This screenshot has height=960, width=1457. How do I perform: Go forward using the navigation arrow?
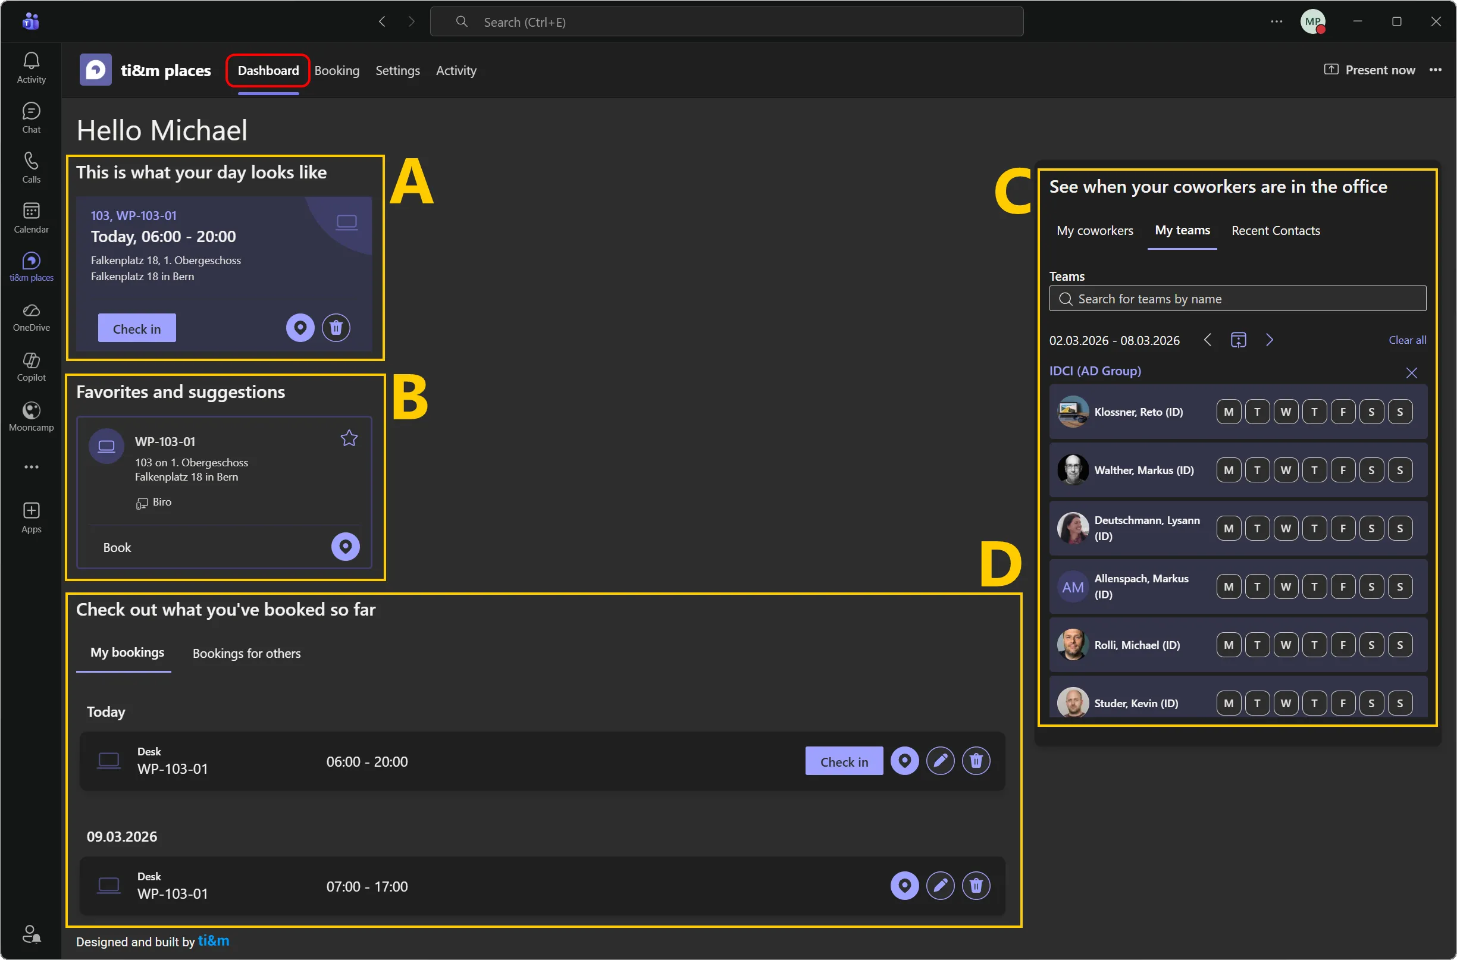click(x=411, y=22)
